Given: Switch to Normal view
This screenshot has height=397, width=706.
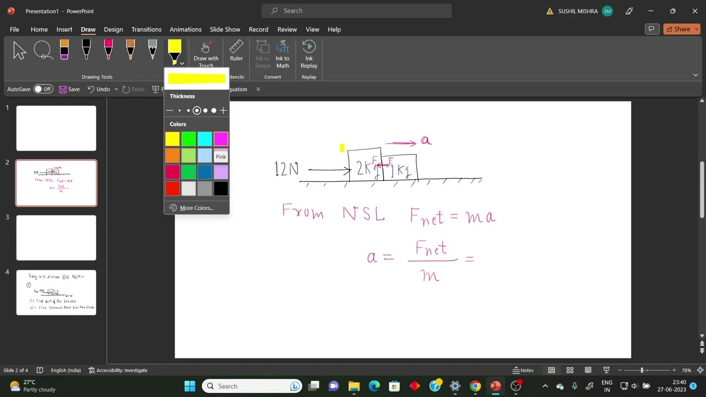Looking at the screenshot, I should point(551,370).
